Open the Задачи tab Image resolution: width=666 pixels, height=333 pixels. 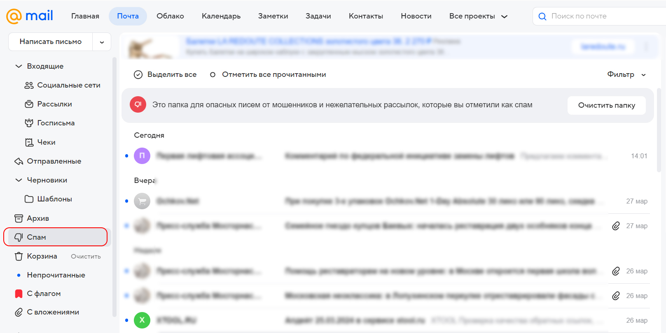(318, 16)
